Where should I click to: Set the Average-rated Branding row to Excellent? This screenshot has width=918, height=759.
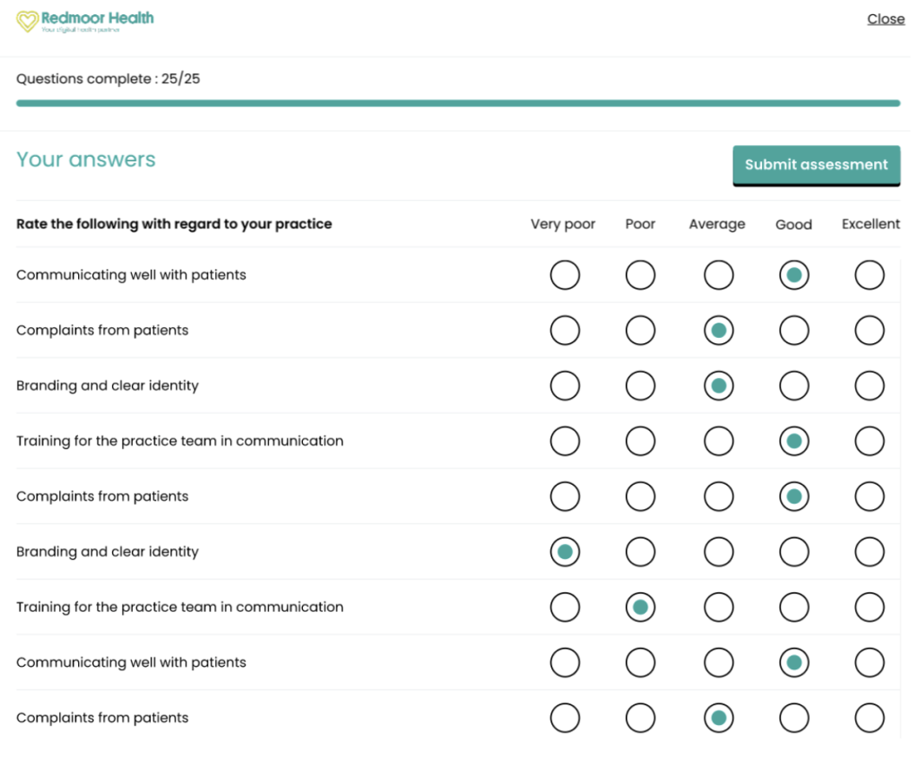pos(869,386)
